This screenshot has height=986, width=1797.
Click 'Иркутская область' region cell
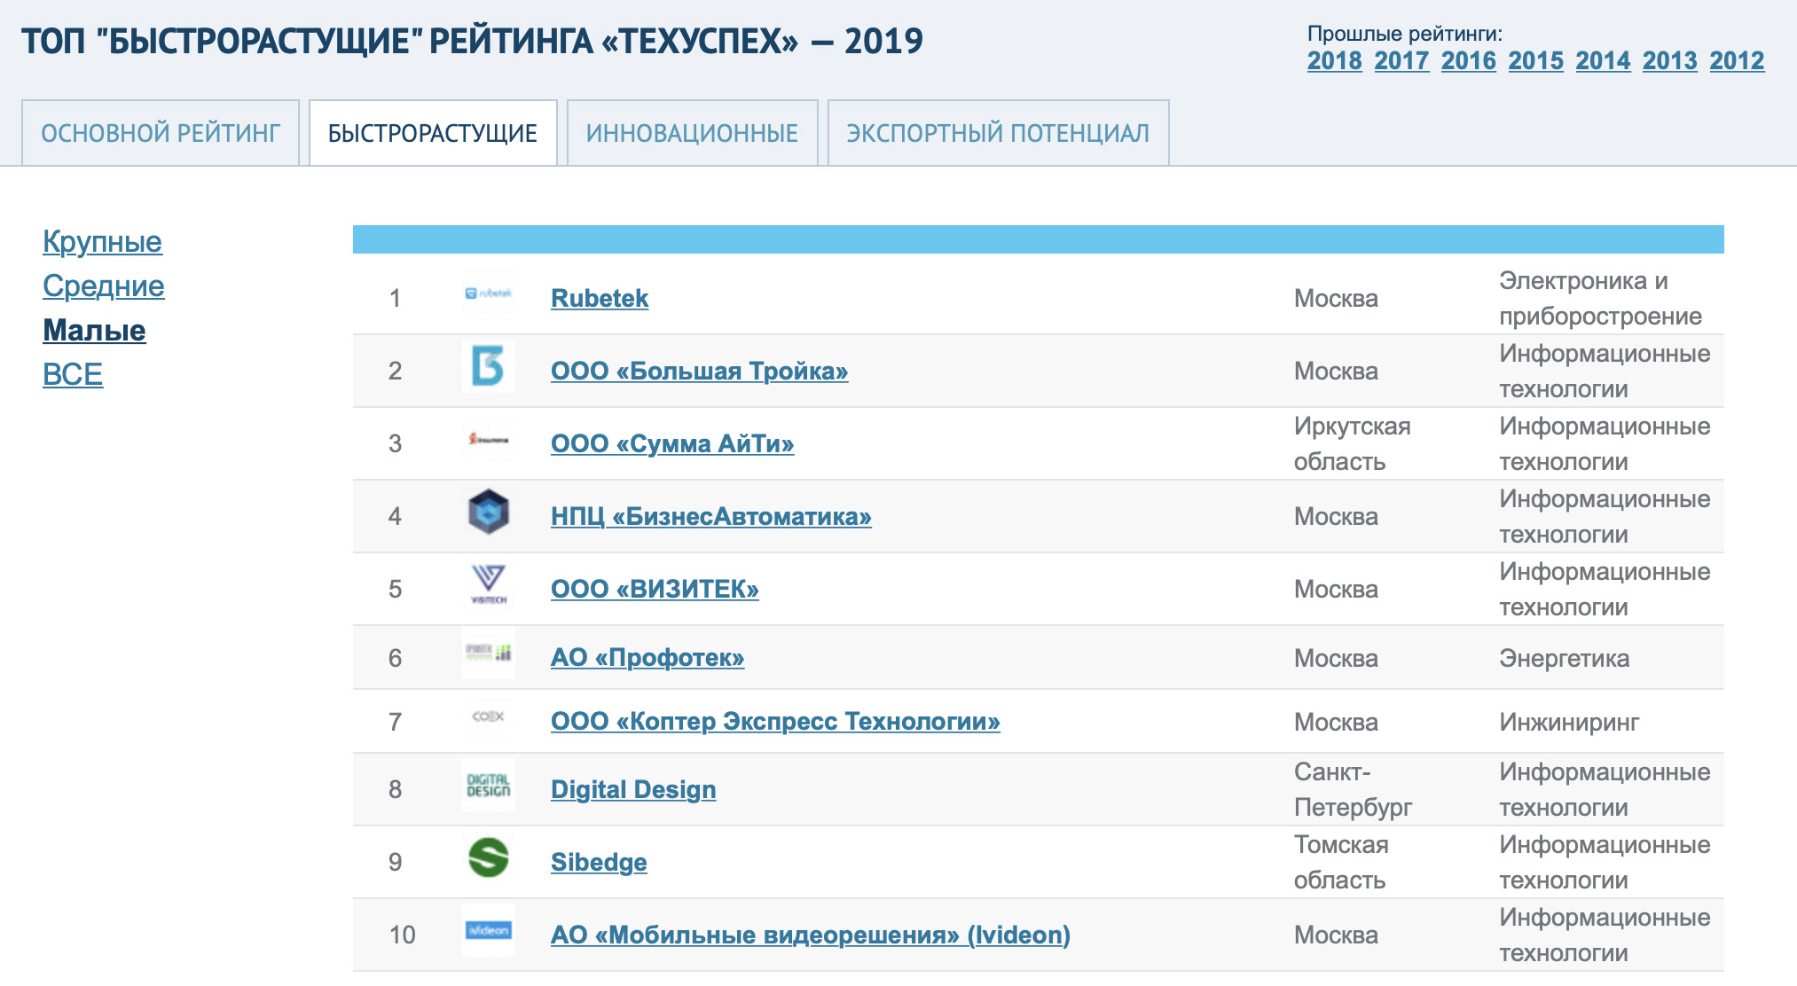pos(1353,443)
